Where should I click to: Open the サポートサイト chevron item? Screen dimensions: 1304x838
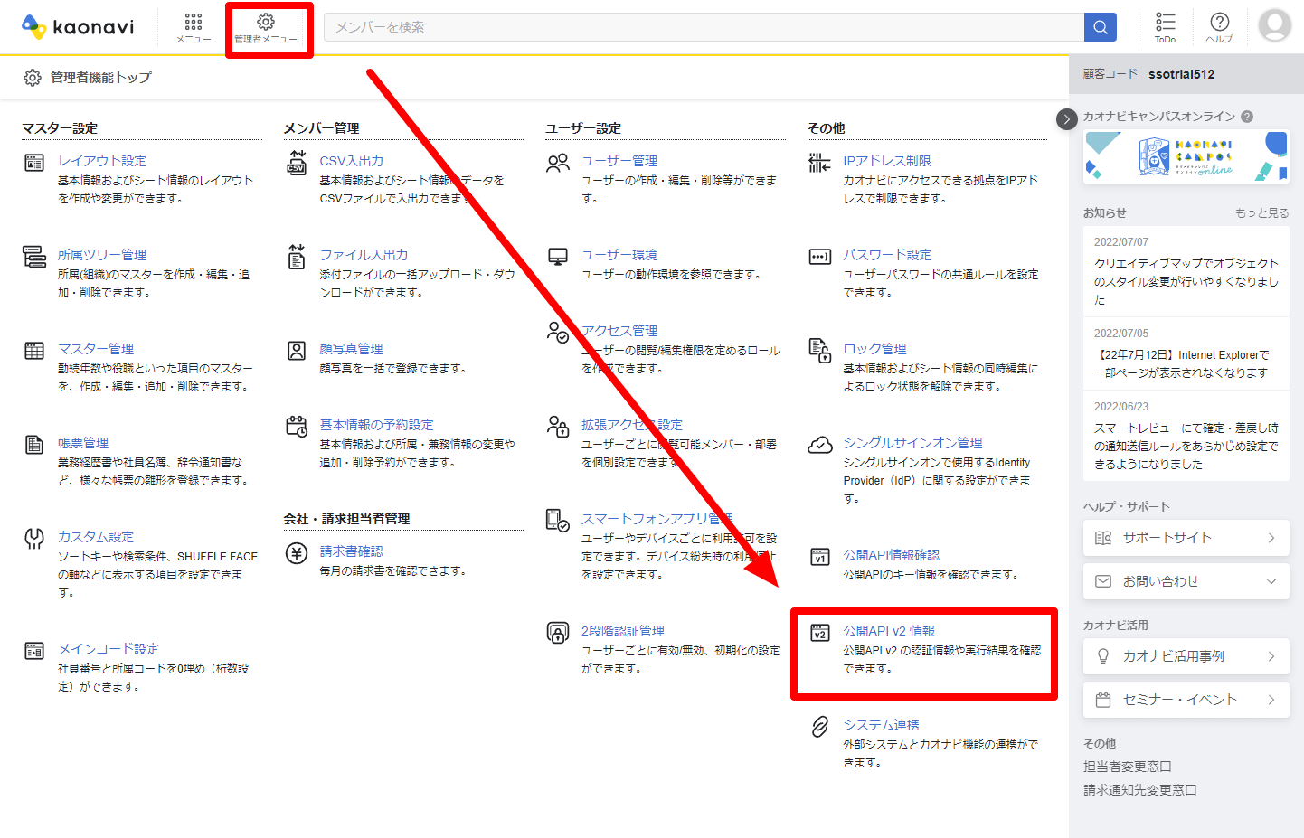pos(1186,538)
